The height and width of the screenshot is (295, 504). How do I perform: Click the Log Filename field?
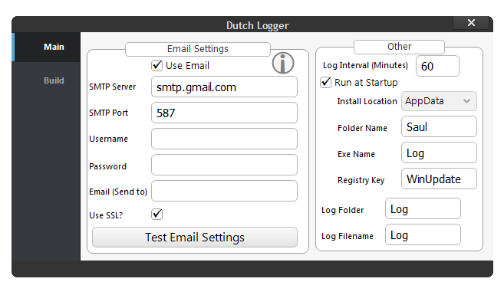tap(423, 235)
